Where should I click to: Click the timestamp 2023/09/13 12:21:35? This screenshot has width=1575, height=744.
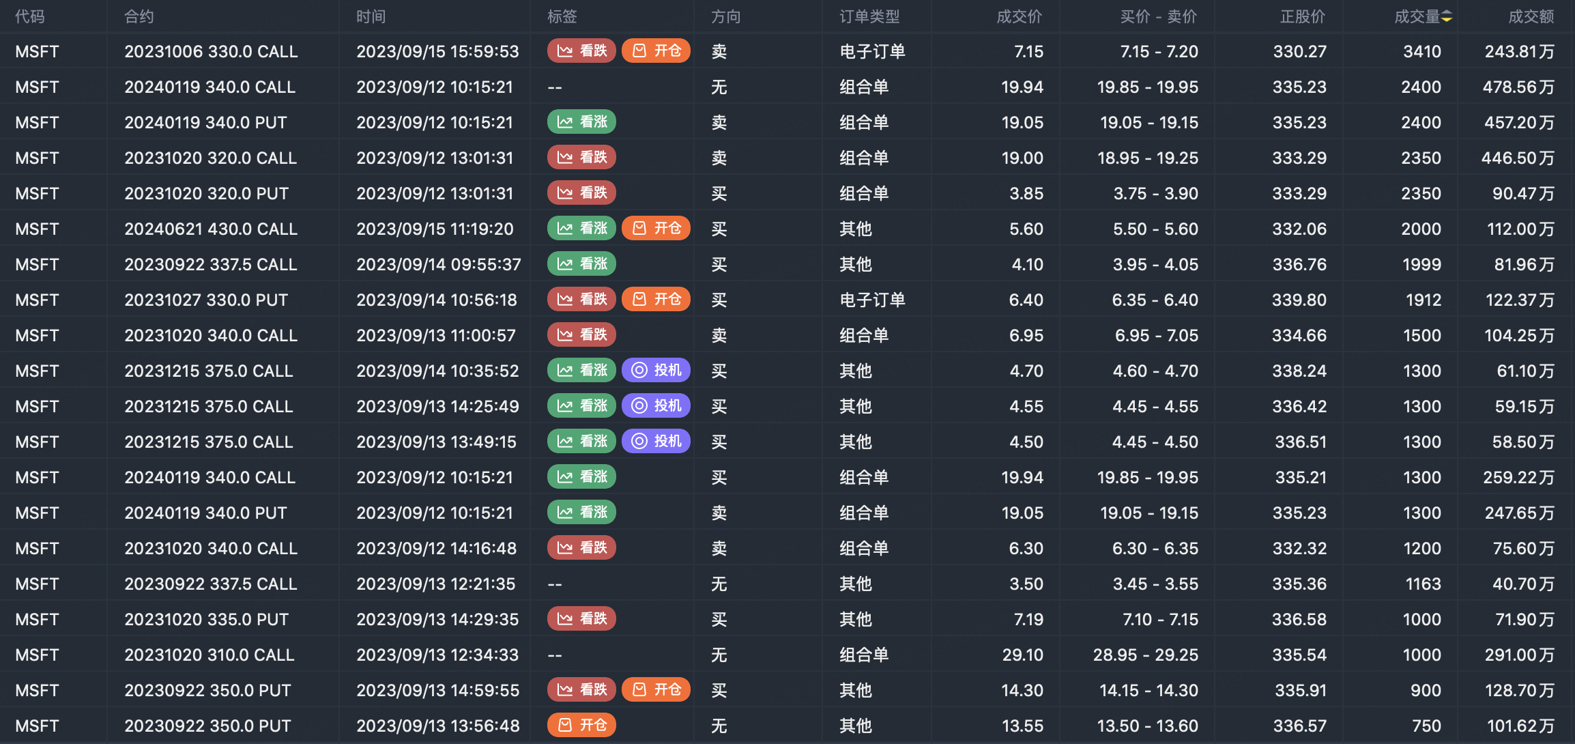436,584
